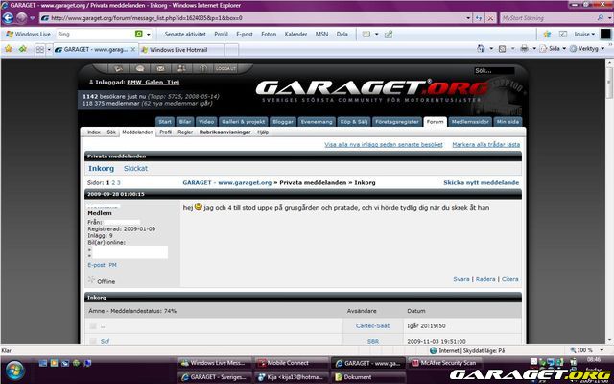Open the BMW_Galen_Tjej profile link
This screenshot has width=614, height=384.
[x=153, y=82]
